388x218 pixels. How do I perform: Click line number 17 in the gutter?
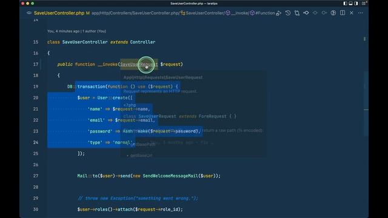[36, 64]
